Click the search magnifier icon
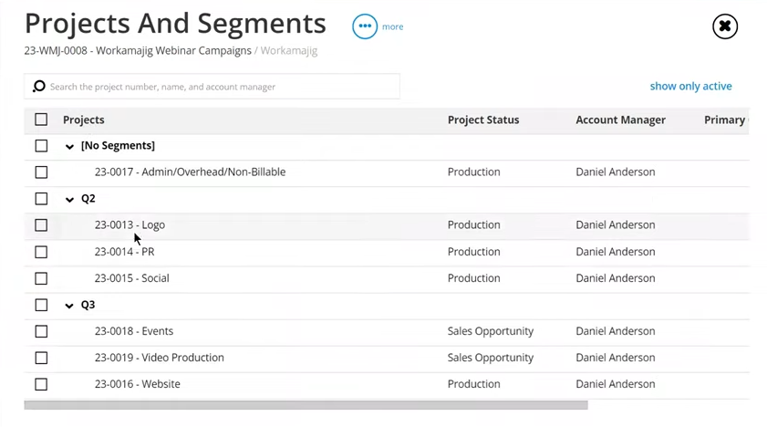 [x=38, y=87]
